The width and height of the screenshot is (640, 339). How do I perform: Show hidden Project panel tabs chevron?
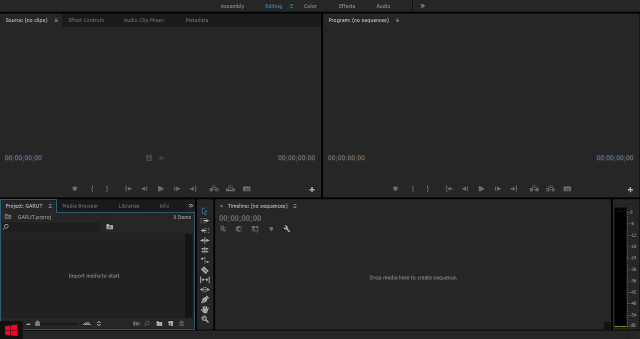190,205
